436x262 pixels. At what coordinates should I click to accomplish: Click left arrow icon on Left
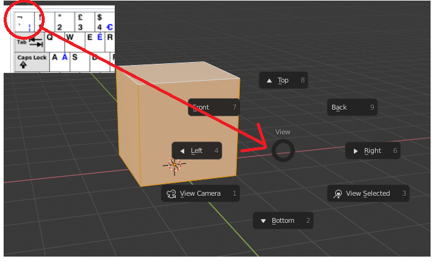point(182,151)
